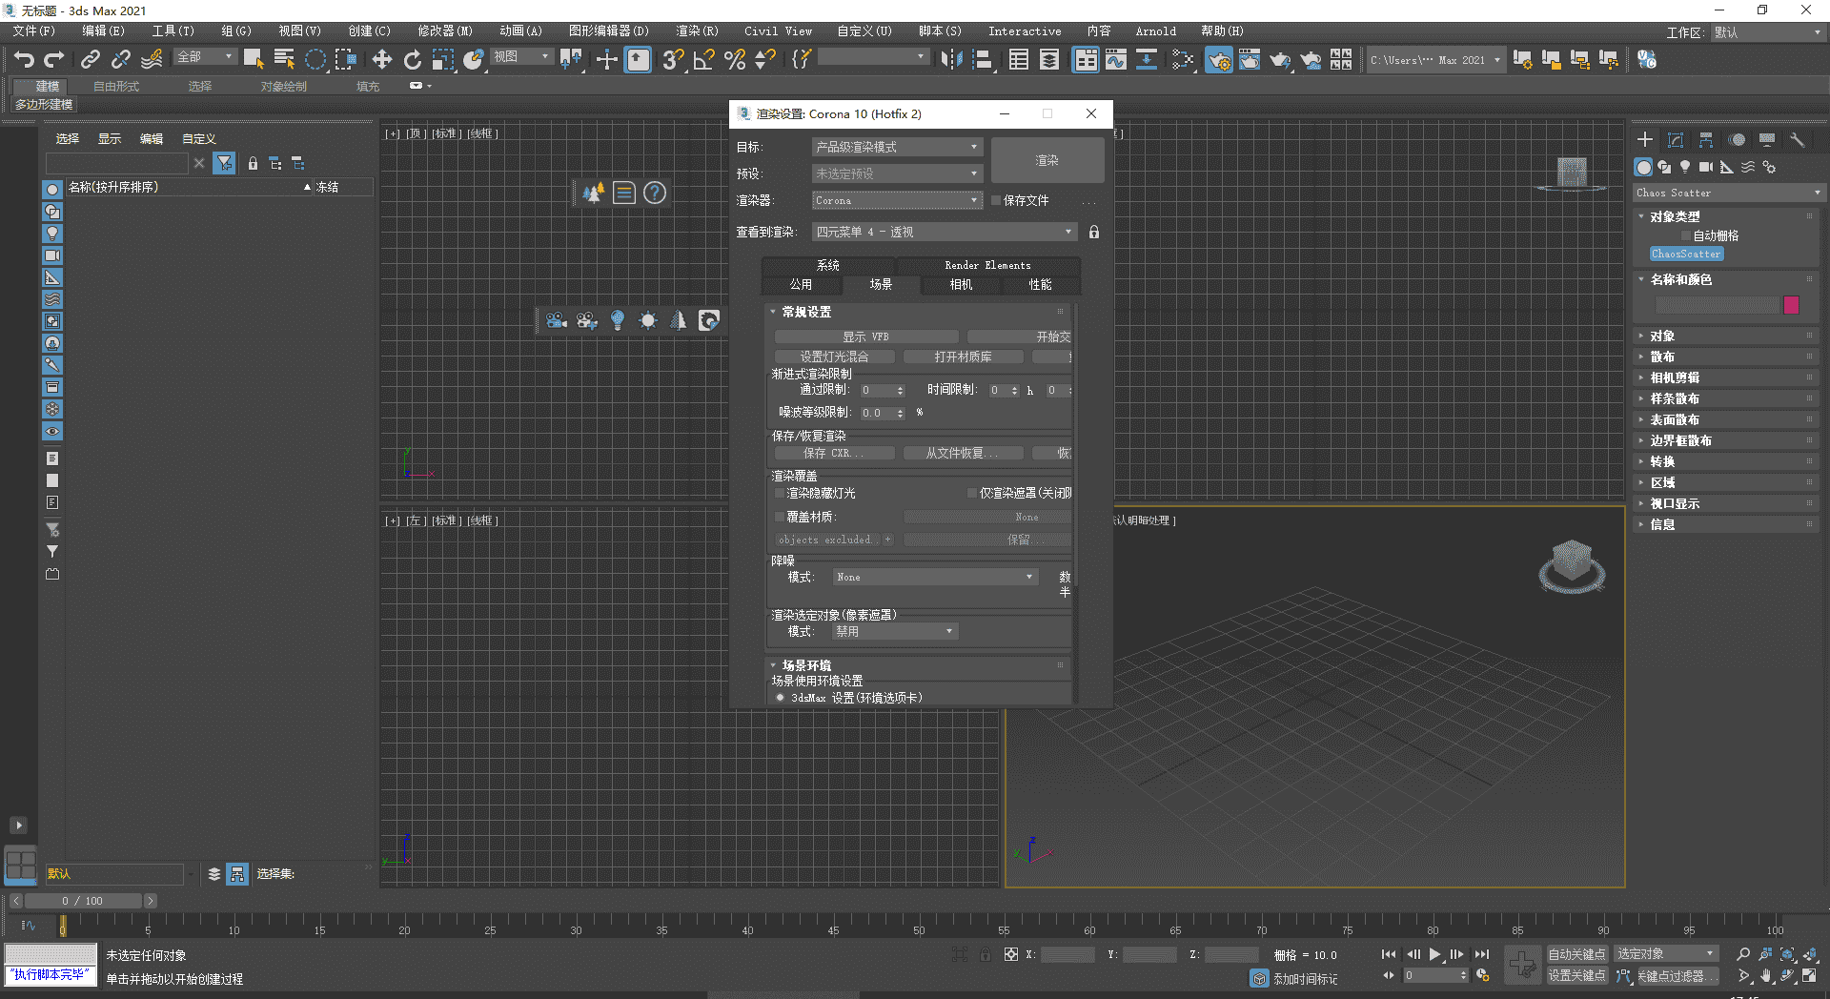
Task: Toggle the Angle Snap tool
Action: tap(703, 60)
